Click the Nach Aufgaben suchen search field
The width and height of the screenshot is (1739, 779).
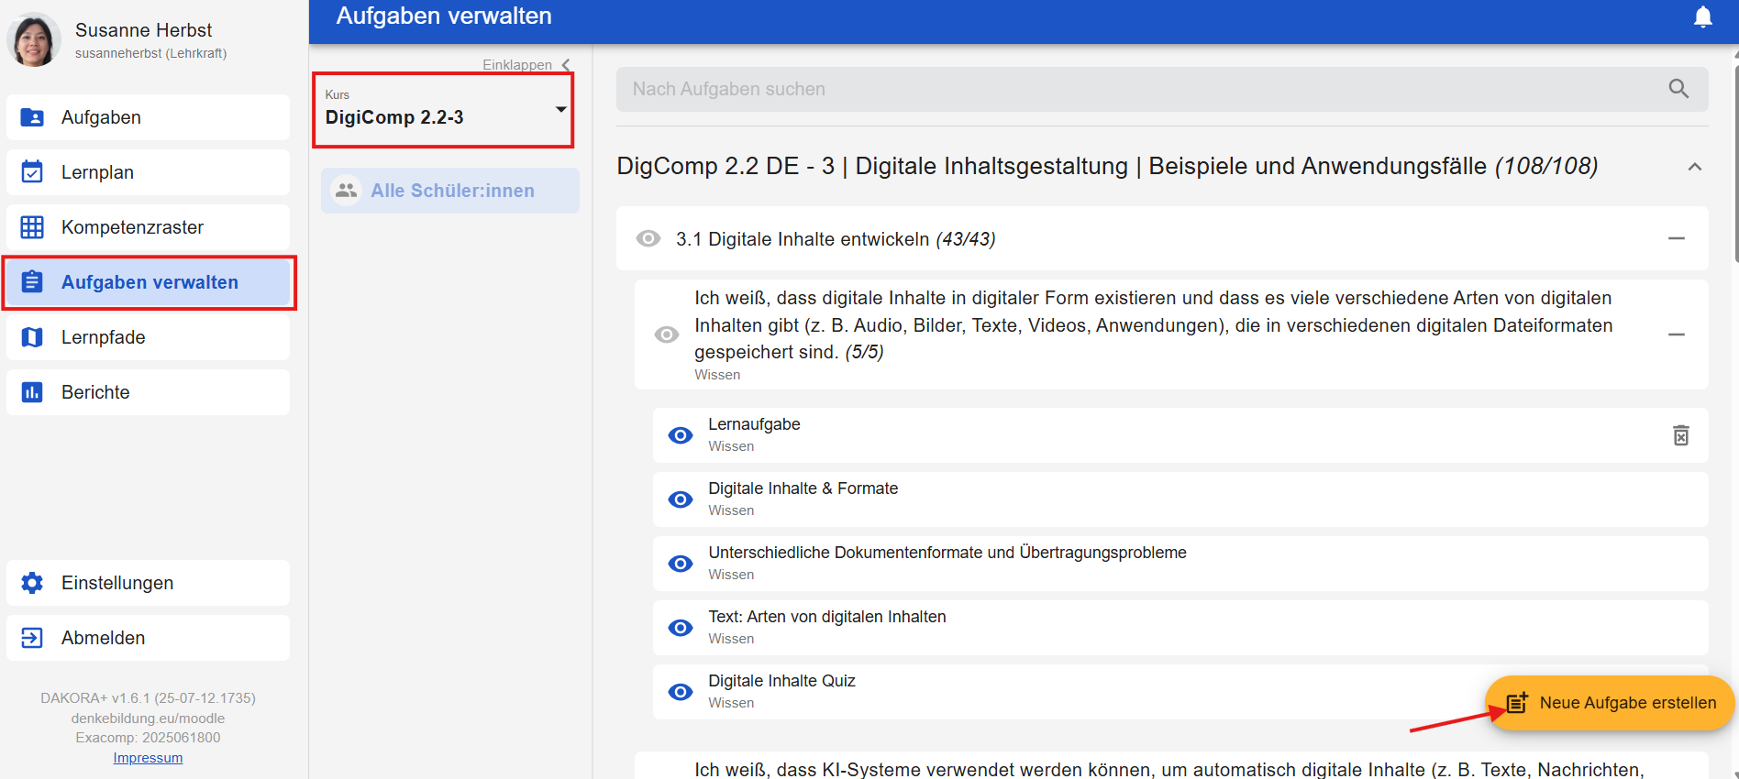[x=1137, y=89]
